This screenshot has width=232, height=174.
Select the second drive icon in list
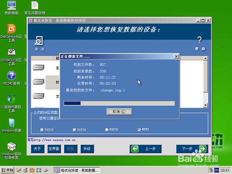[x=38, y=82]
